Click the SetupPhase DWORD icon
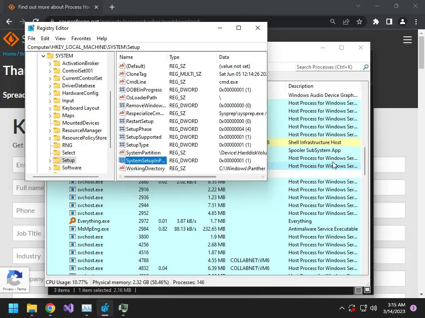Image resolution: width=425 pixels, height=318 pixels. pyautogui.click(x=122, y=129)
